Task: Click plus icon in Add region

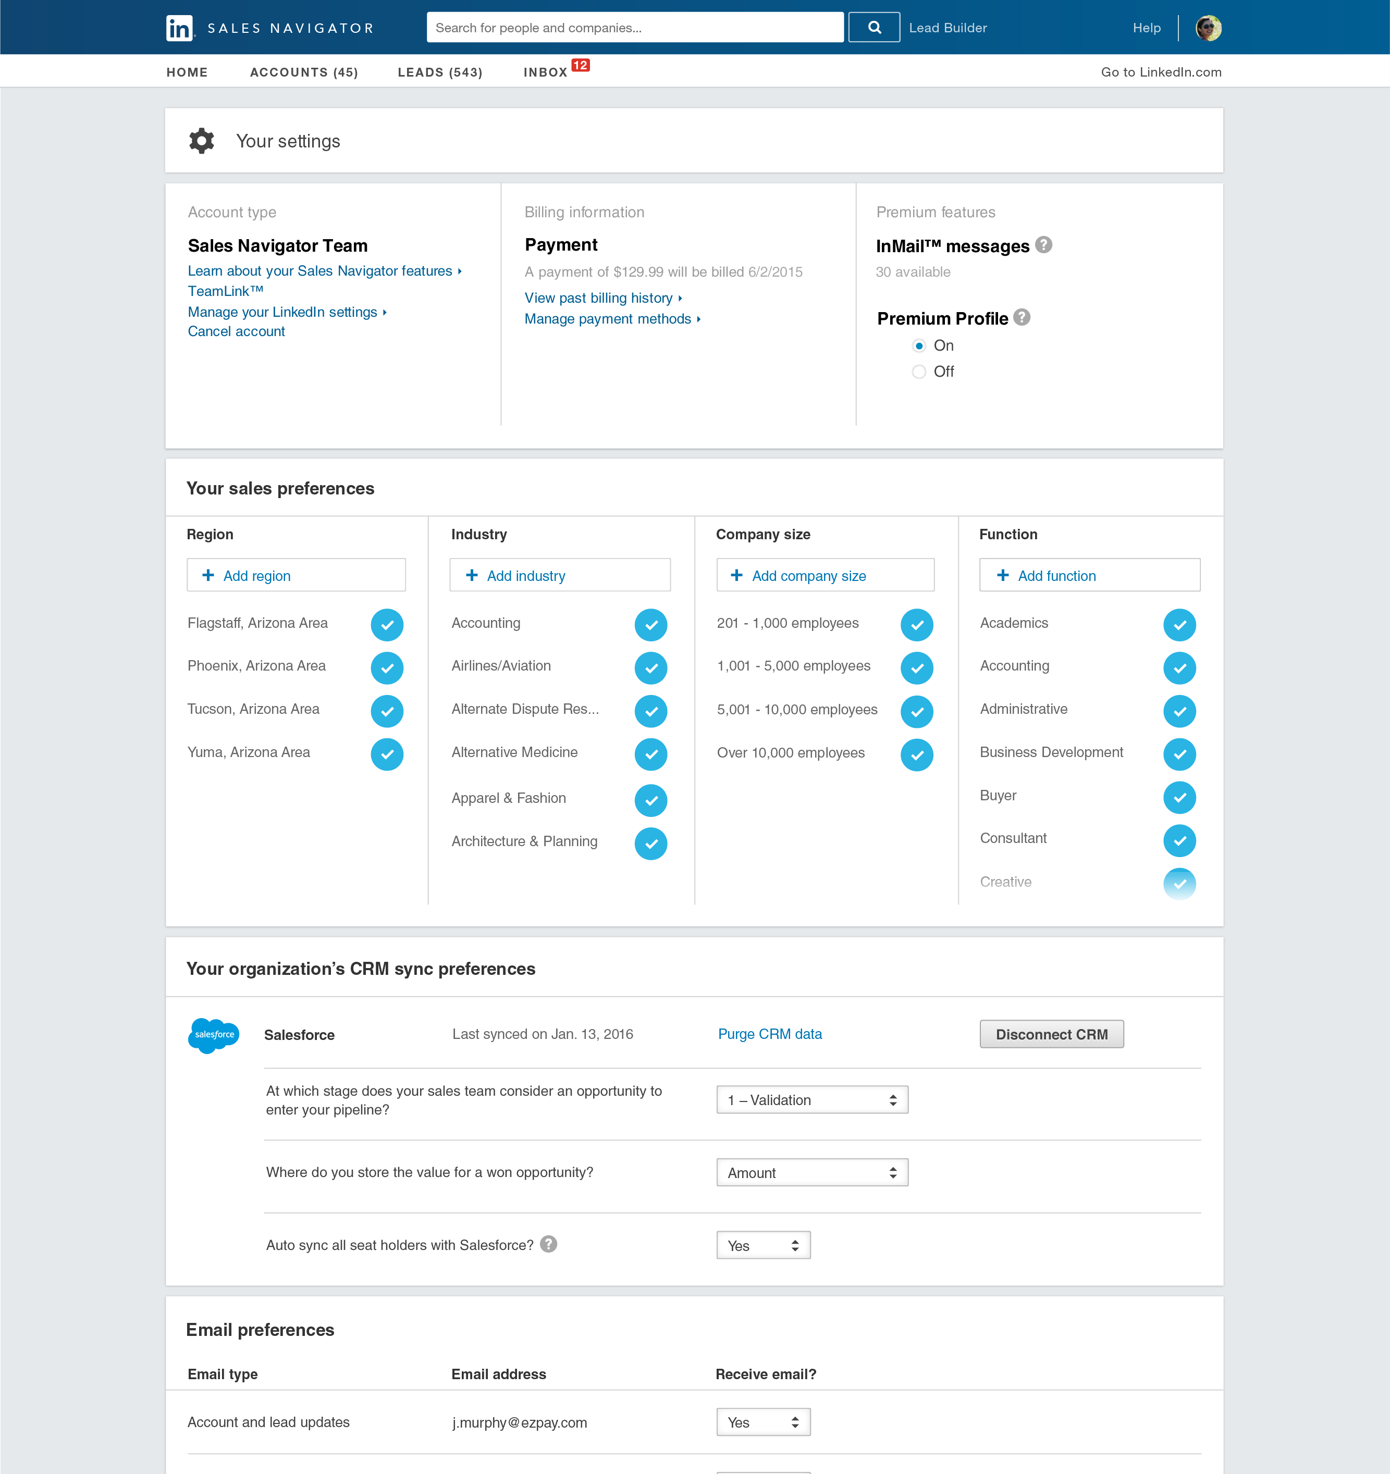Action: 208,575
